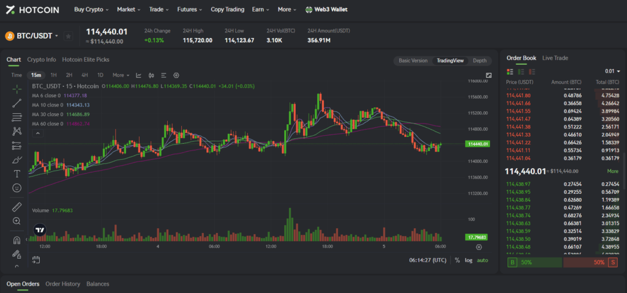The height and width of the screenshot is (293, 627).
Task: Open go-to-date calendar icon
Action: (x=36, y=260)
